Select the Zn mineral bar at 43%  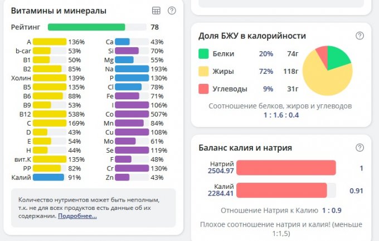[122, 177]
